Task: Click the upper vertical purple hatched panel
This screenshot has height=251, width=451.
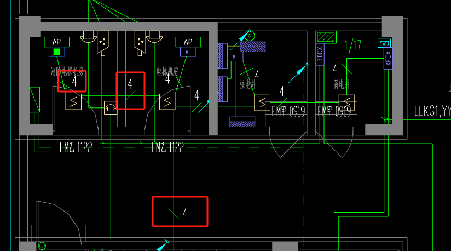Action: click(222, 56)
